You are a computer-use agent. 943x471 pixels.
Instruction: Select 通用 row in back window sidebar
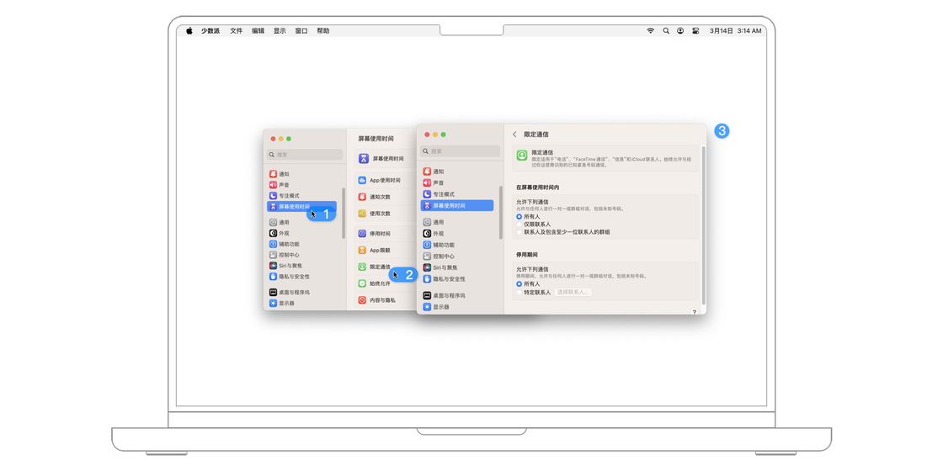click(301, 222)
